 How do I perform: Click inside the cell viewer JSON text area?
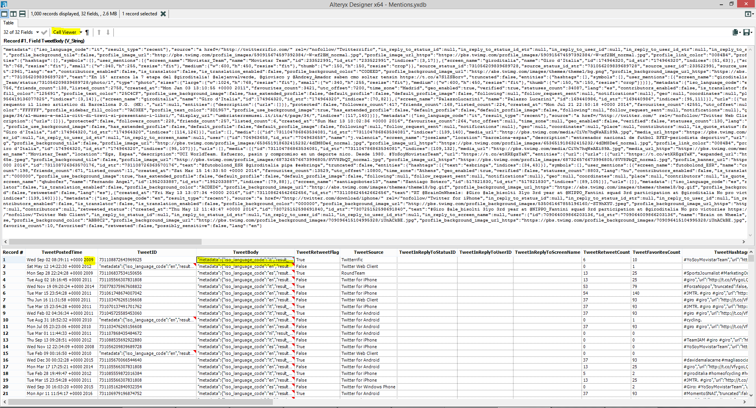tap(374, 142)
